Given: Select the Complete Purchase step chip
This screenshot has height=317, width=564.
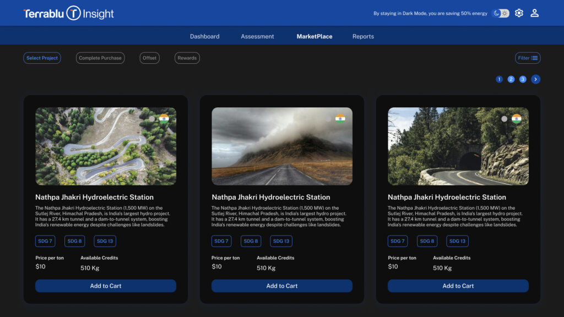Looking at the screenshot, I should point(100,58).
